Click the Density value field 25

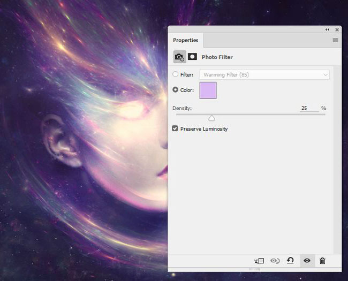[x=309, y=108]
